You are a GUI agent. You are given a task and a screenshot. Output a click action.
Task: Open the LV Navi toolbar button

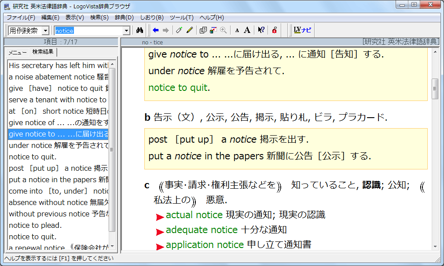(302, 30)
